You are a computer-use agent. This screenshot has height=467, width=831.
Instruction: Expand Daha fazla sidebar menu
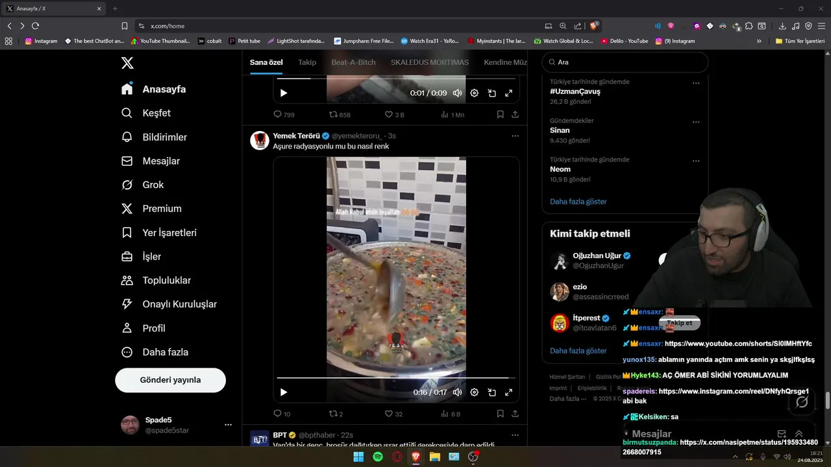[155, 352]
